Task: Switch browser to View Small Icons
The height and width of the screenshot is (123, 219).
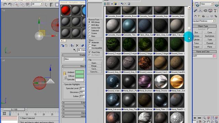Action: 112,4
